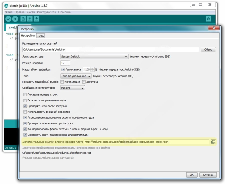Uncheck Проверять обновления при запуске
The image size is (225, 184).
(25, 123)
